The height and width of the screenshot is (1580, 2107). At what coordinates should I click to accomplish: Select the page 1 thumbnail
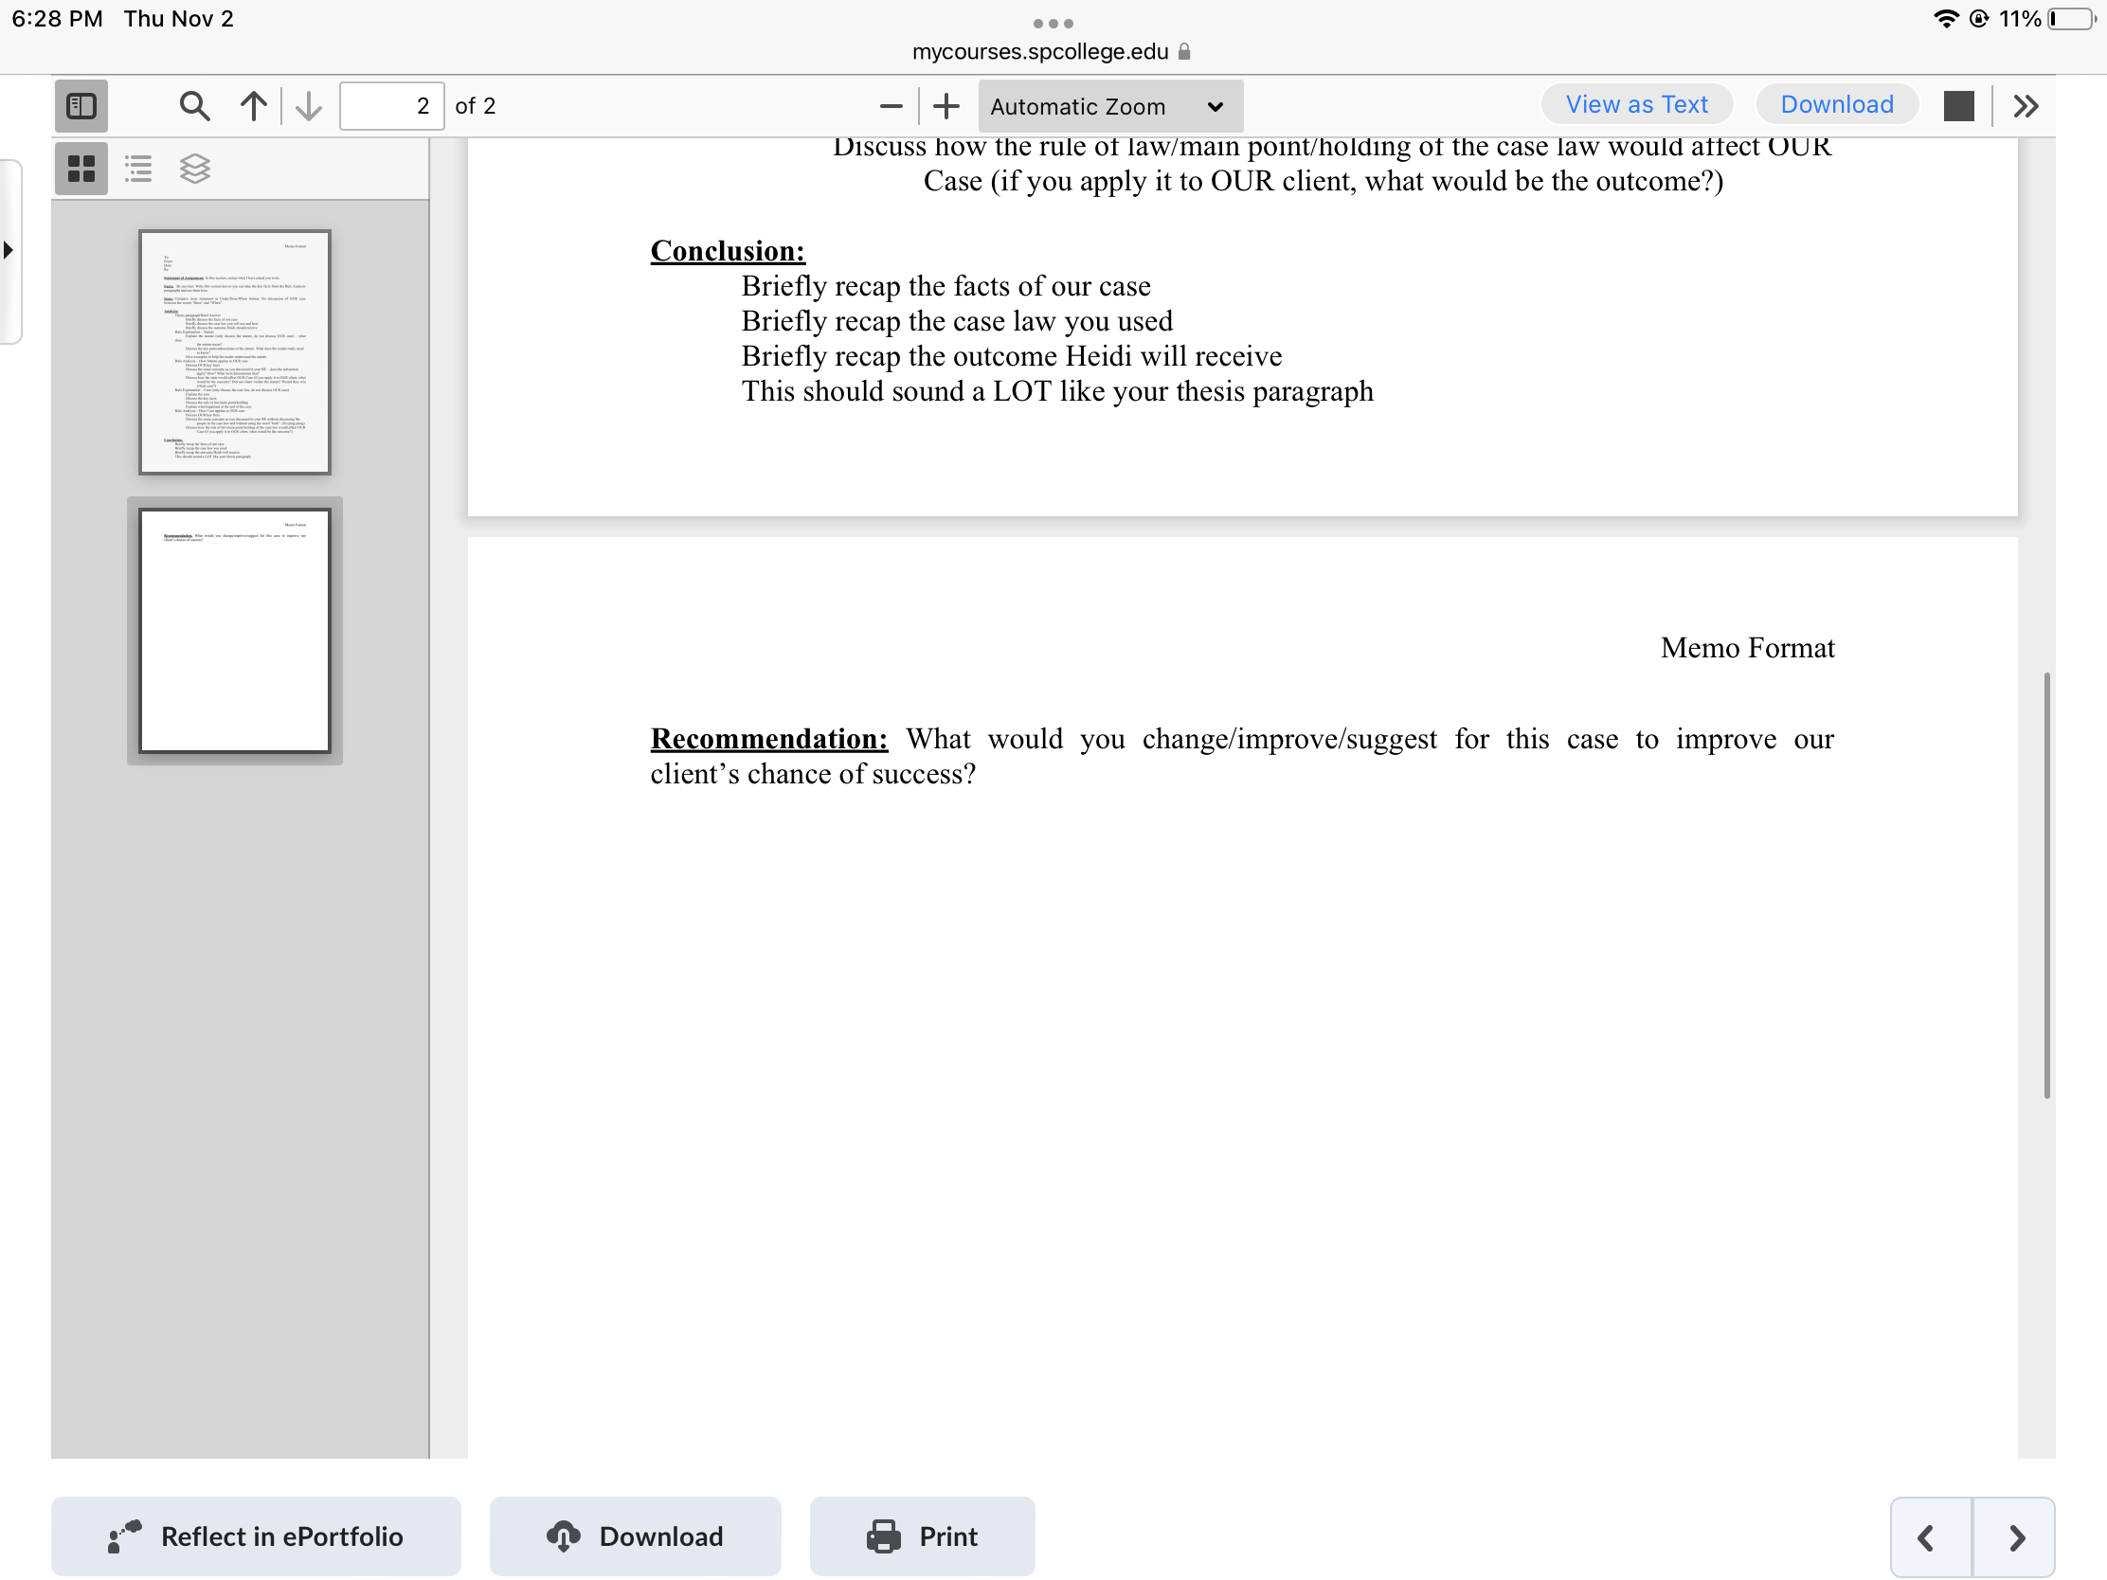coord(234,352)
